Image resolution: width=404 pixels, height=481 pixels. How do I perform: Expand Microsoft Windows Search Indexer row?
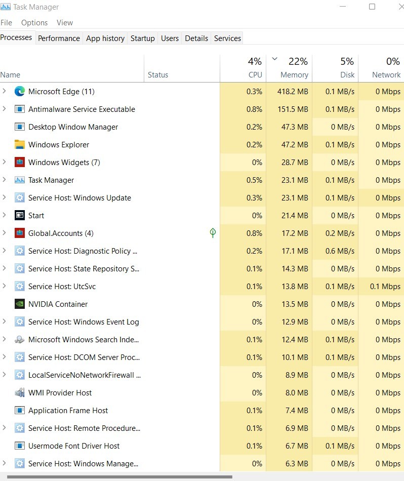point(4,339)
